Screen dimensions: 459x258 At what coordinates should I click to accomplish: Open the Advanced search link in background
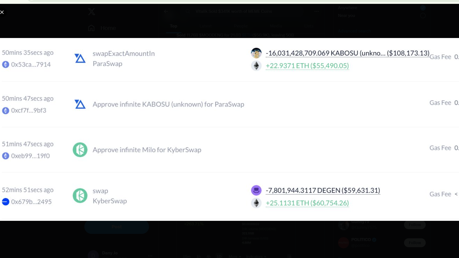[354, 31]
